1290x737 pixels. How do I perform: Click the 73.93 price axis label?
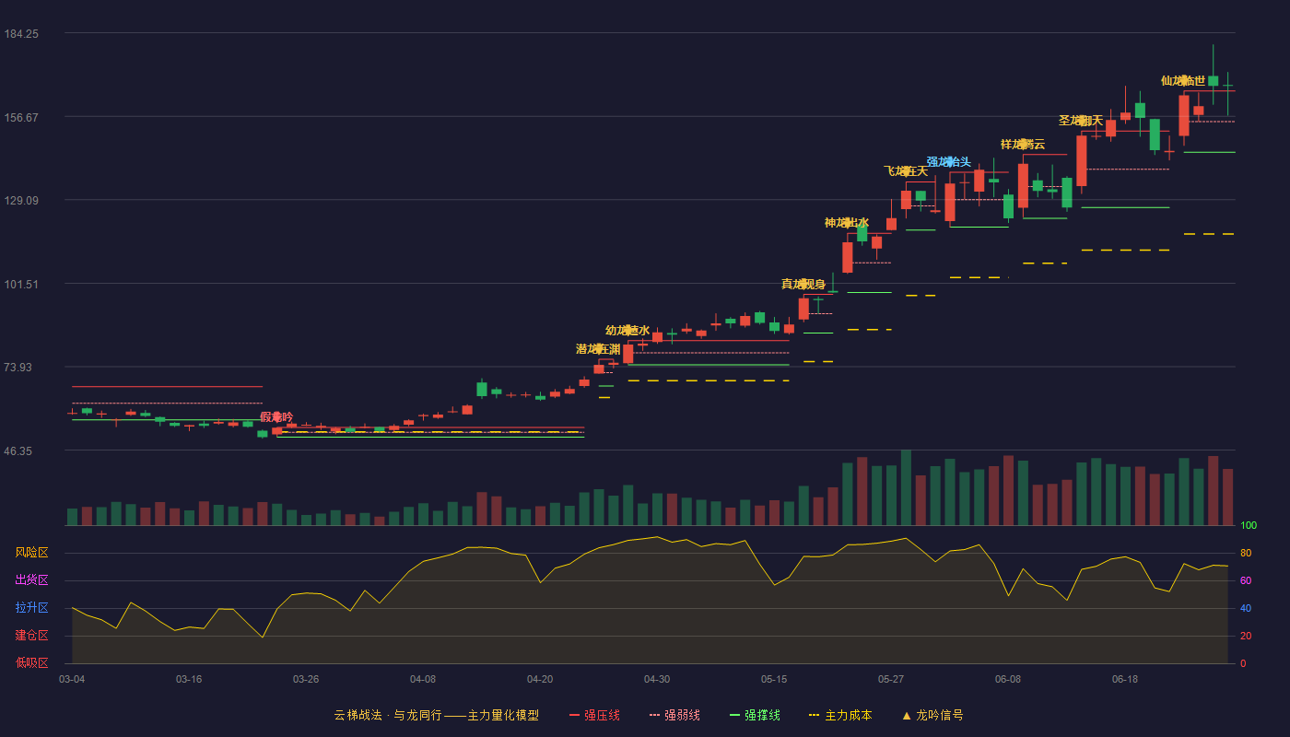pyautogui.click(x=21, y=368)
